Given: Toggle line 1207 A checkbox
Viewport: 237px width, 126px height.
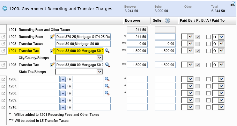Looking at the screenshot, I should click(x=208, y=86).
